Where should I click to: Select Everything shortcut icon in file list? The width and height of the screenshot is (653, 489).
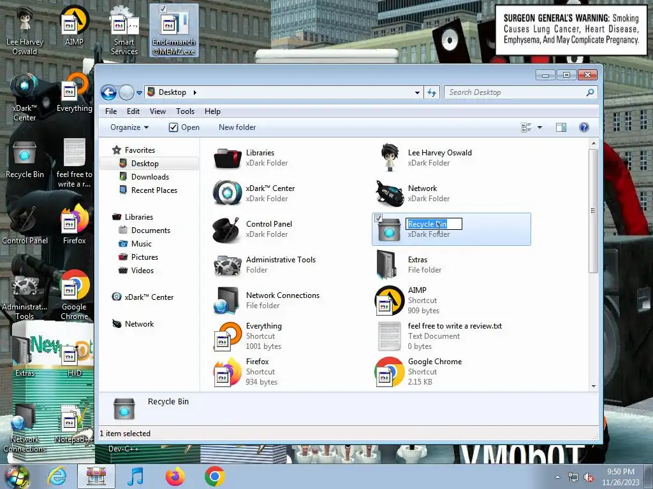(x=227, y=336)
